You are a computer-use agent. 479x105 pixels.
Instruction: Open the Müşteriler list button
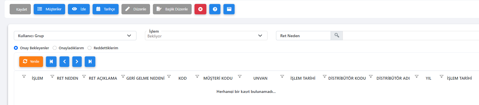(49, 9)
